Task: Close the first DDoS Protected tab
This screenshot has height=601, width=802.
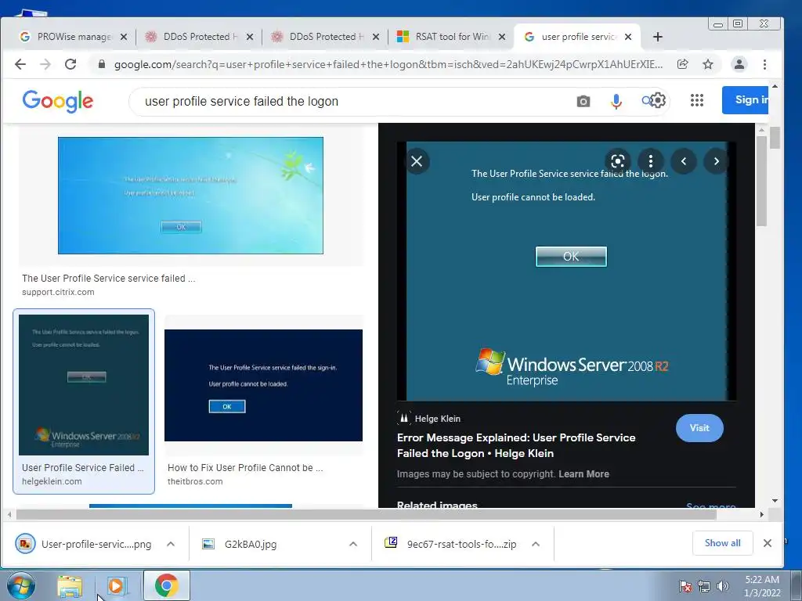Action: coord(250,37)
